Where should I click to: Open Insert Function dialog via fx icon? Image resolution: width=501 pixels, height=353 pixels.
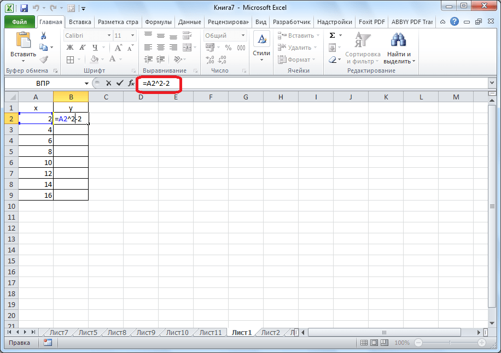click(x=131, y=83)
